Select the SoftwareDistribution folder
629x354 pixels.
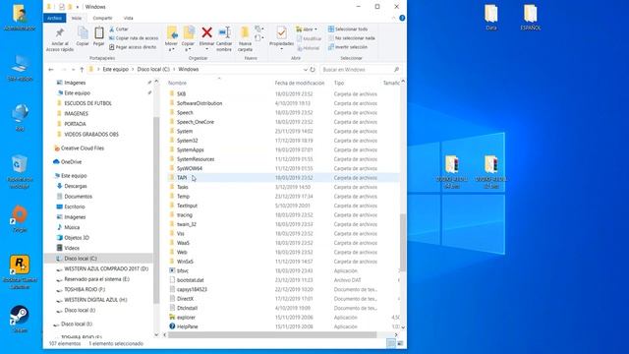pos(200,103)
